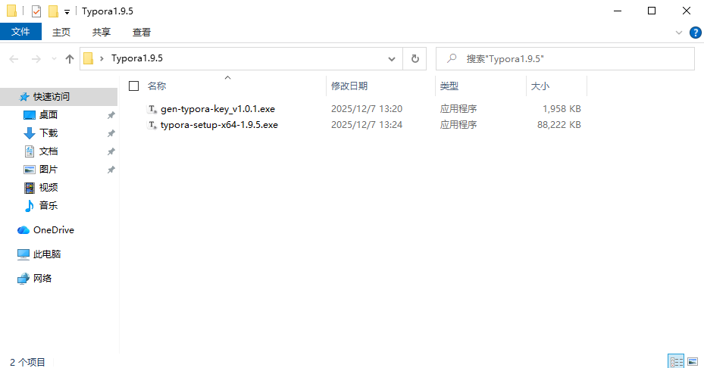Open 桌面 in the navigation pane

pyautogui.click(x=48, y=115)
